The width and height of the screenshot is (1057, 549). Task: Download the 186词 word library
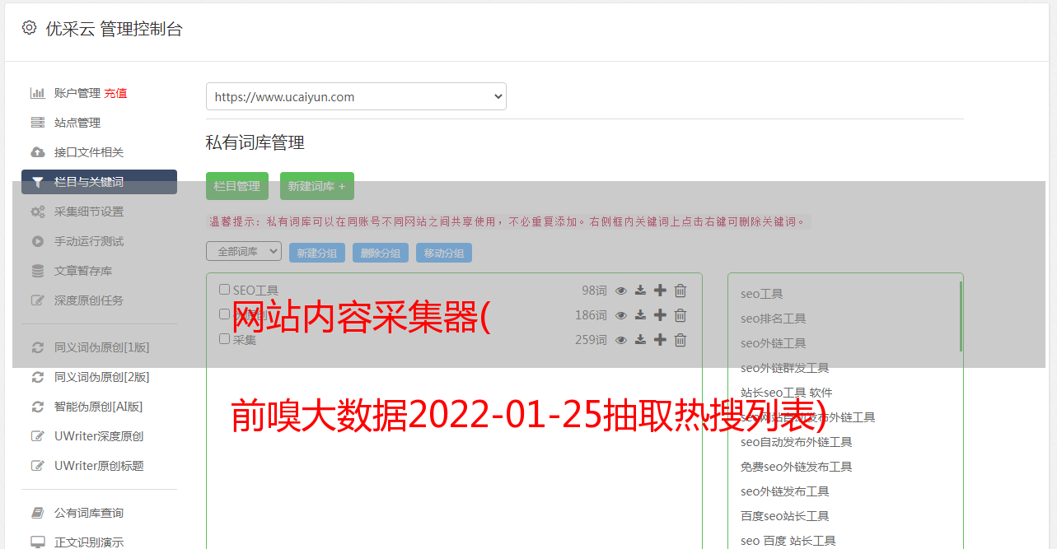pyautogui.click(x=640, y=315)
